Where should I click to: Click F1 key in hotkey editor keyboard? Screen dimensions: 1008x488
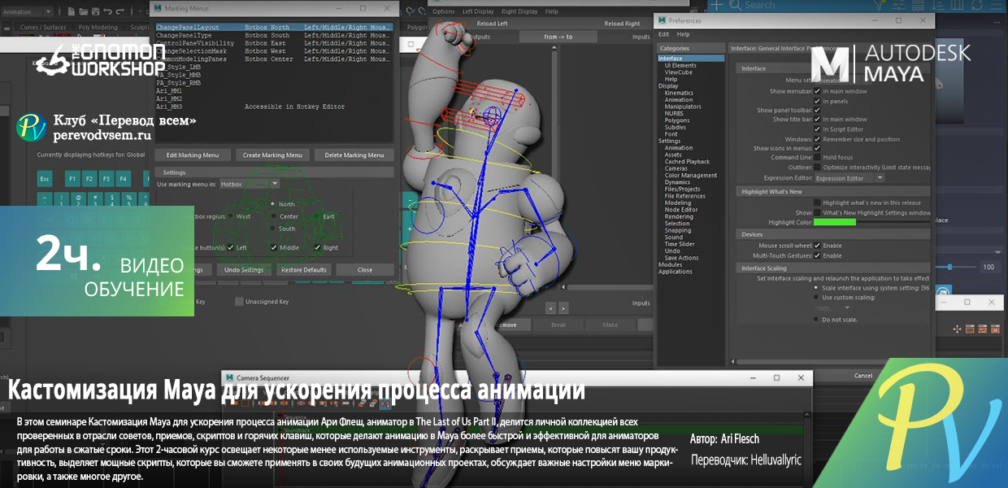click(x=72, y=178)
